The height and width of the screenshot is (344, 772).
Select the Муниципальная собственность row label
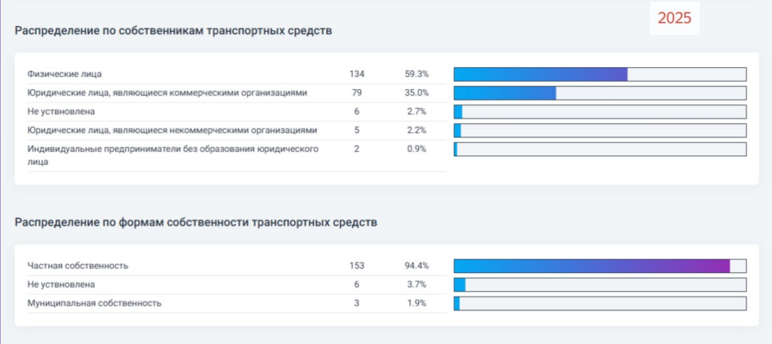tap(94, 303)
